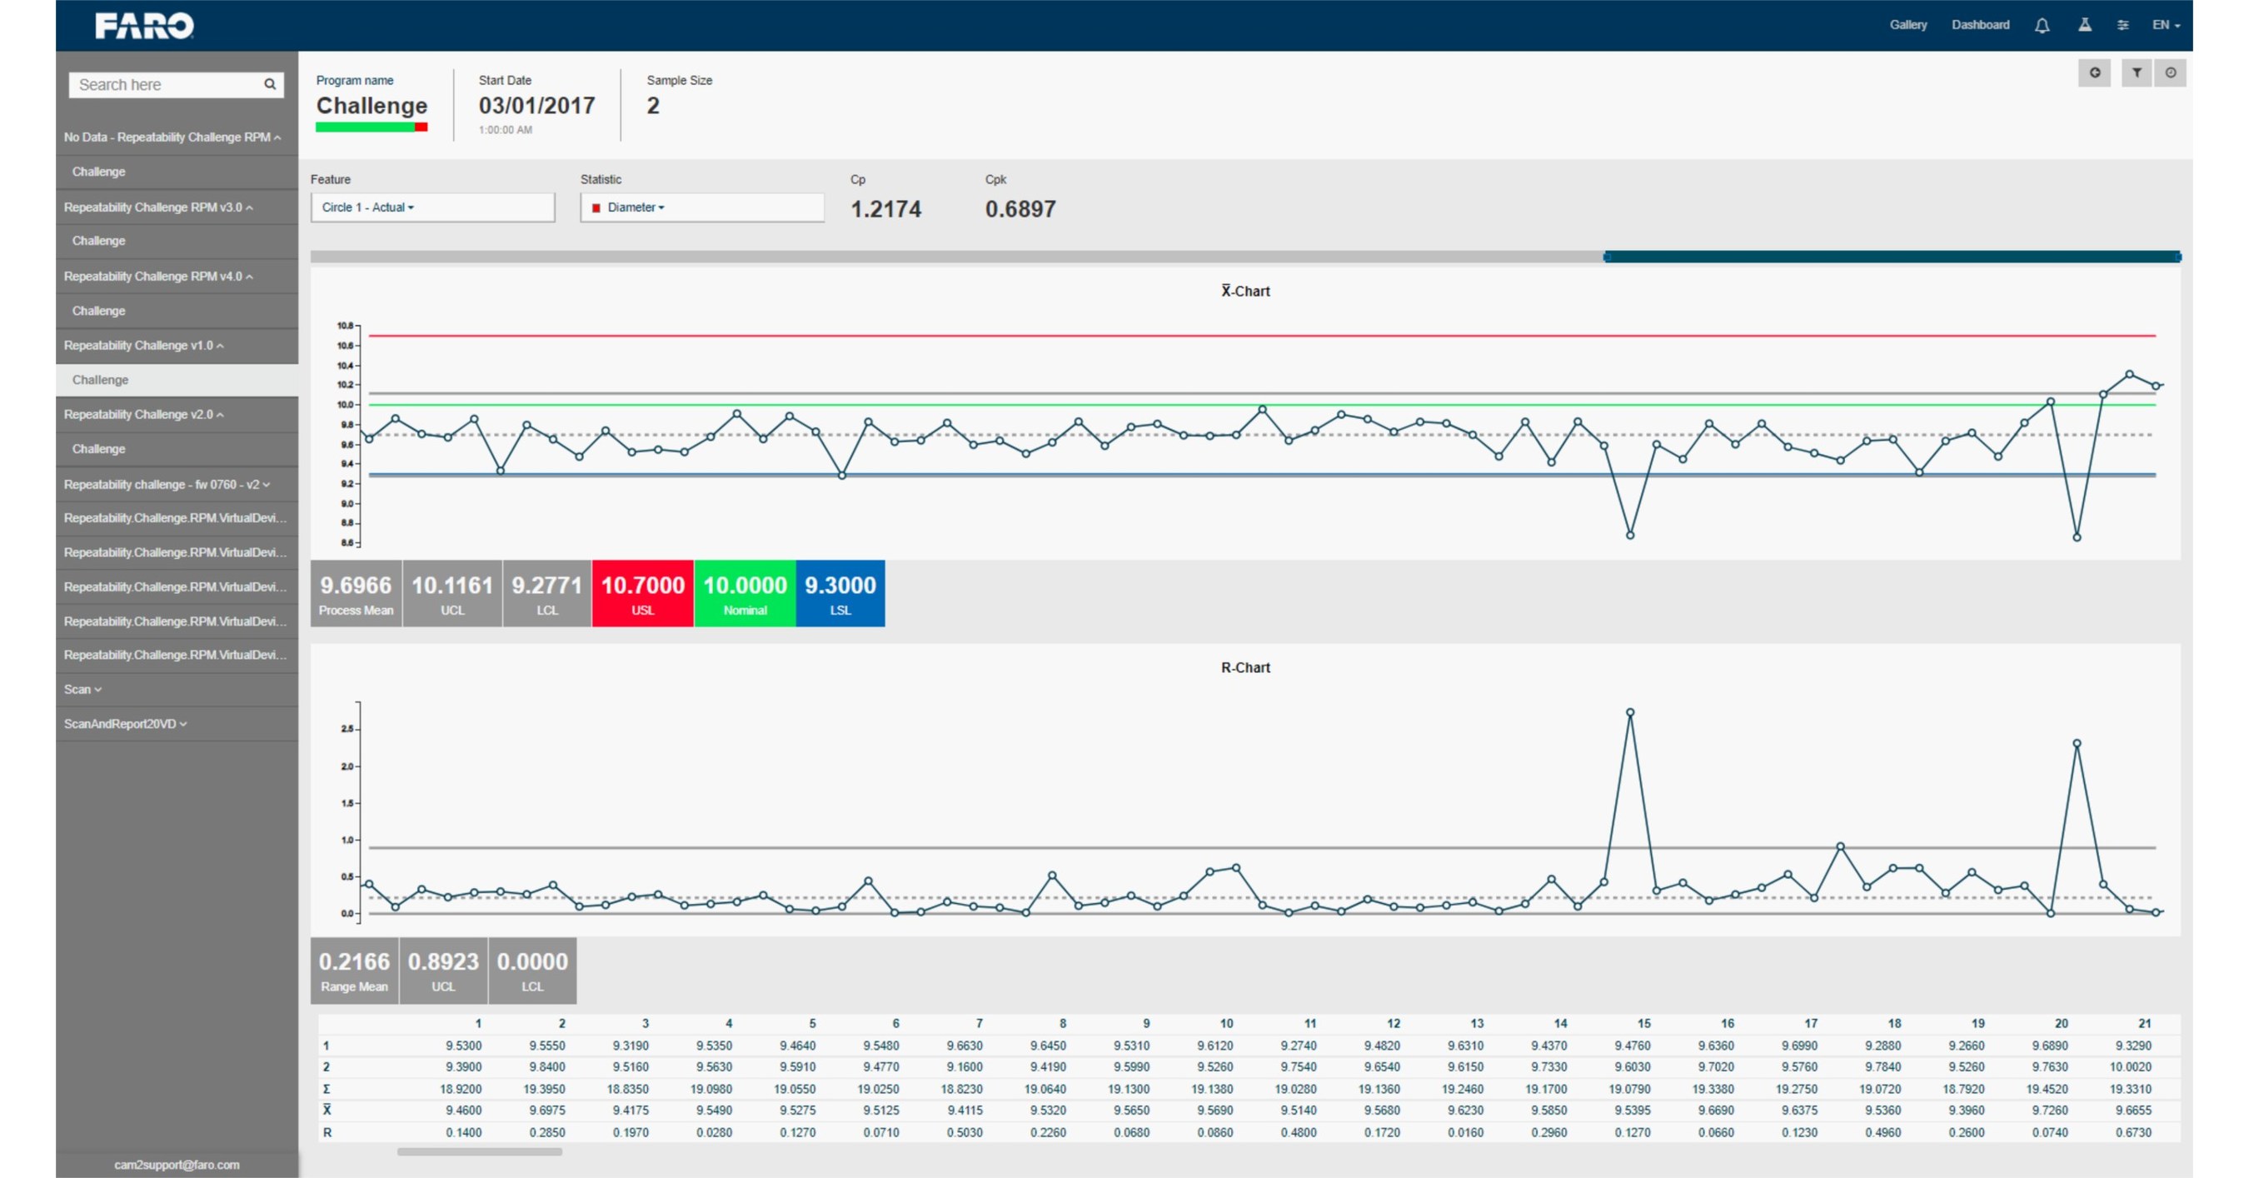
Task: Click the clock history button
Action: 2171,73
